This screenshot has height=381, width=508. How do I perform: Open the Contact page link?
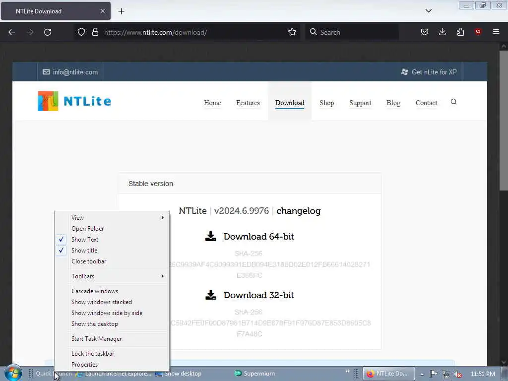tap(426, 103)
